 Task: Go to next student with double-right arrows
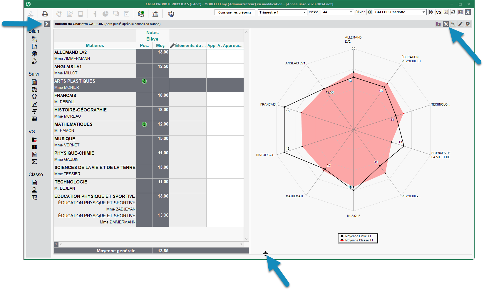[x=431, y=12]
